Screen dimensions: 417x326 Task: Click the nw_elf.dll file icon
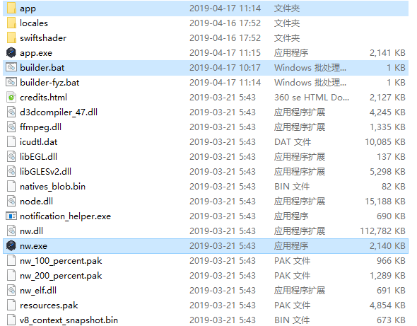pyautogui.click(x=11, y=291)
